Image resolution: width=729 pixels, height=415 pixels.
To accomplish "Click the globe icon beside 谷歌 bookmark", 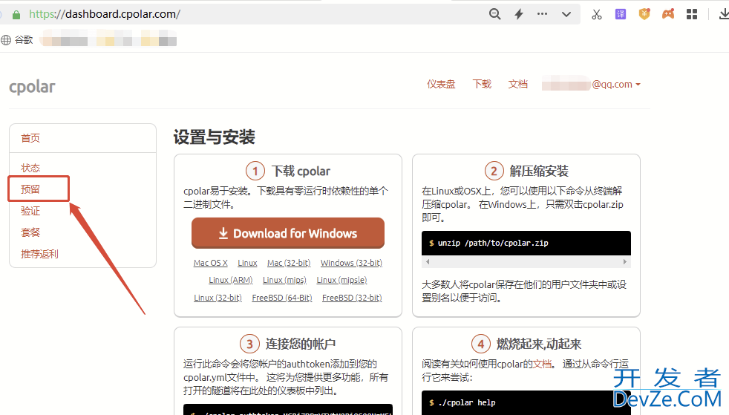I will tap(6, 40).
